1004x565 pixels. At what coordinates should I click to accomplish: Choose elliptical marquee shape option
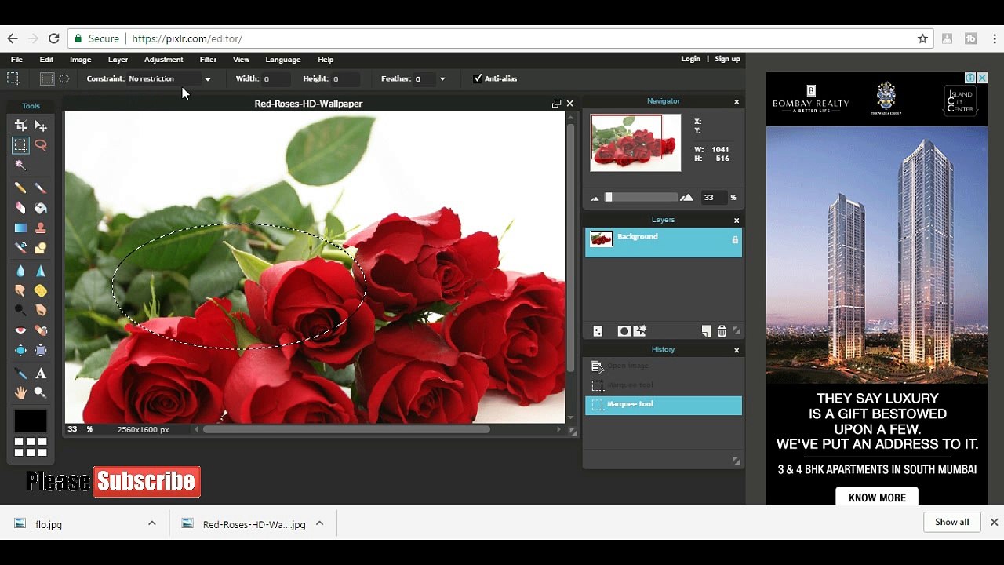(64, 78)
